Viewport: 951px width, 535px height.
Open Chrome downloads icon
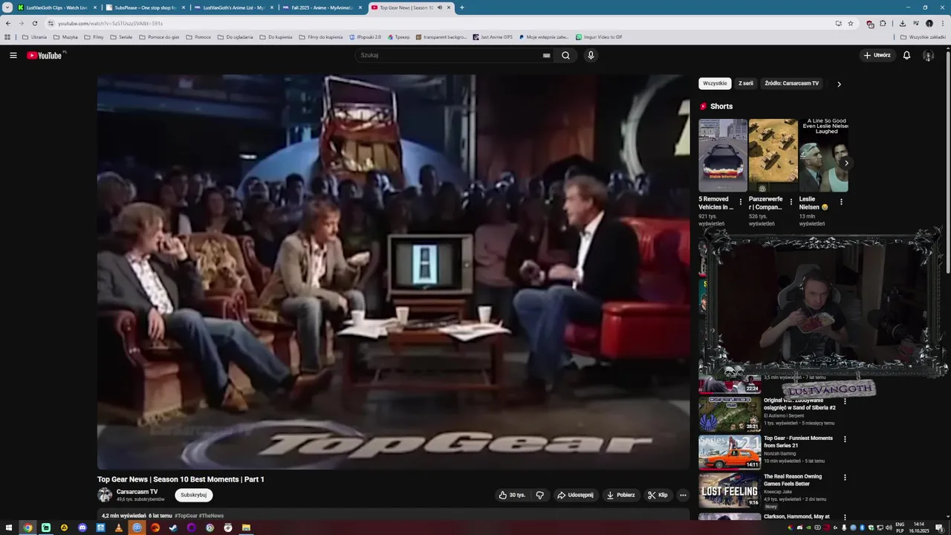pos(902,23)
